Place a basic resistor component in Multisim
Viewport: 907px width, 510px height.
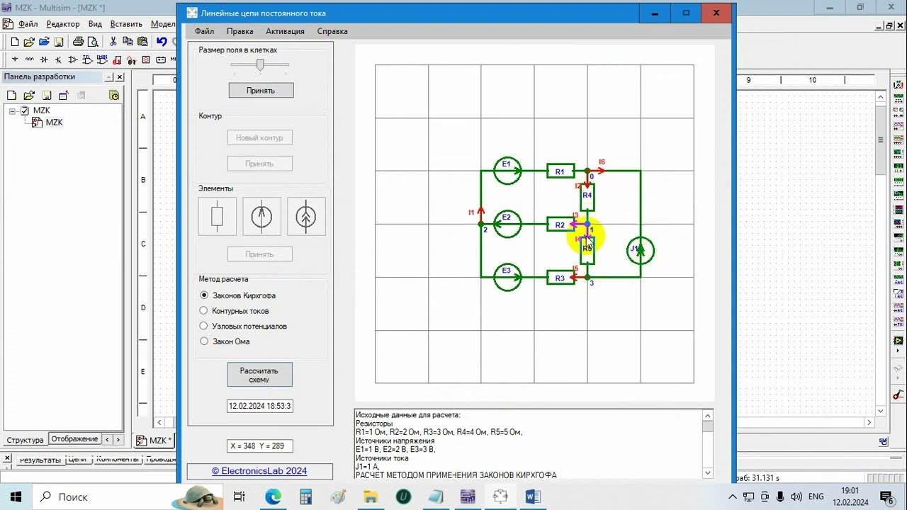(30, 59)
